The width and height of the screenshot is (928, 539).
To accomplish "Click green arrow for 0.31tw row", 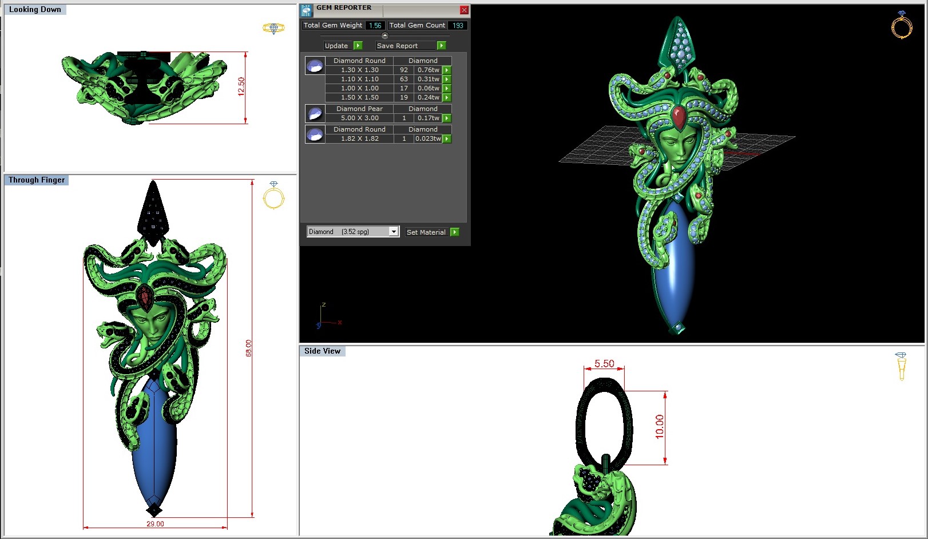I will tap(447, 79).
